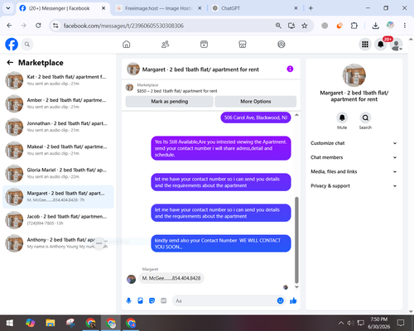Select the Messenger Facebook tab

click(63, 8)
